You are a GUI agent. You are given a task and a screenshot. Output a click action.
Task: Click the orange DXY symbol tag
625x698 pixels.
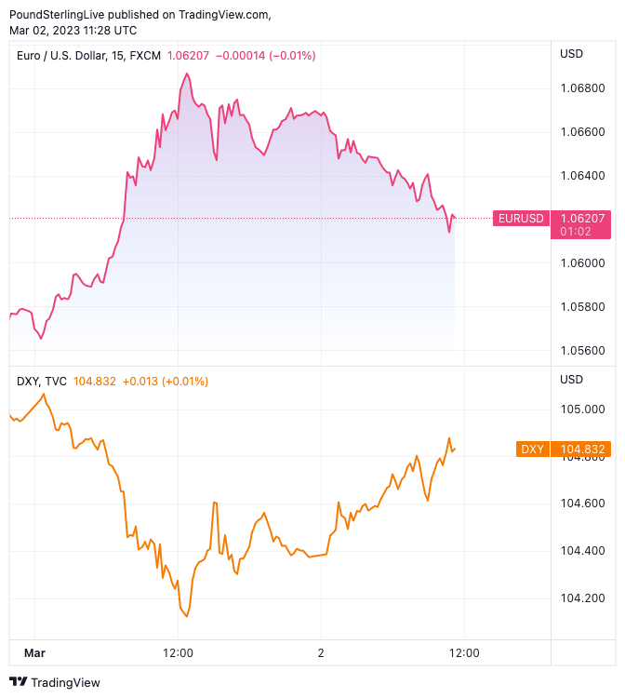click(532, 450)
